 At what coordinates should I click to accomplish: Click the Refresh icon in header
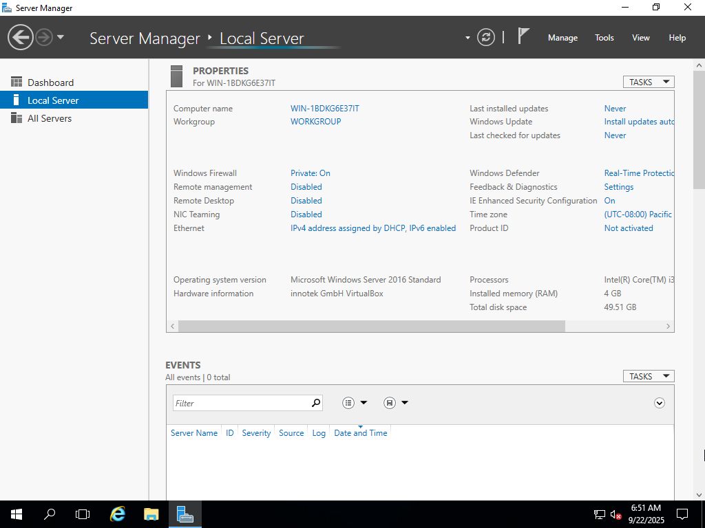coord(486,37)
